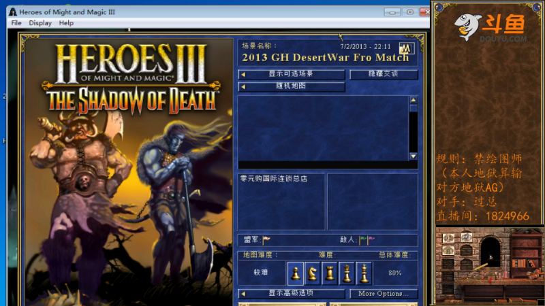
Task: Select the queen difficulty icon
Action: [x=347, y=273]
